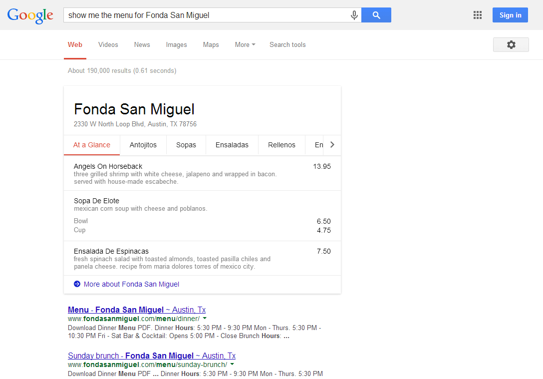Select the At a Glance menu tab

tap(92, 145)
